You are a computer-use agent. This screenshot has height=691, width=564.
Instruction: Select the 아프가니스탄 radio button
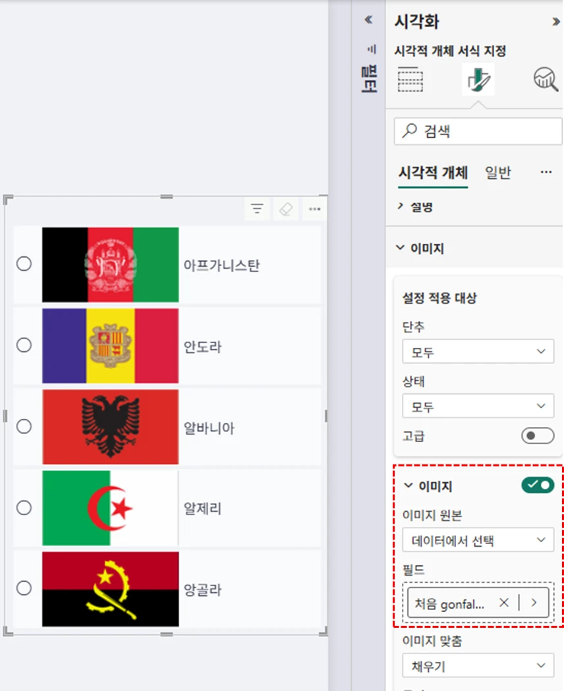[24, 264]
